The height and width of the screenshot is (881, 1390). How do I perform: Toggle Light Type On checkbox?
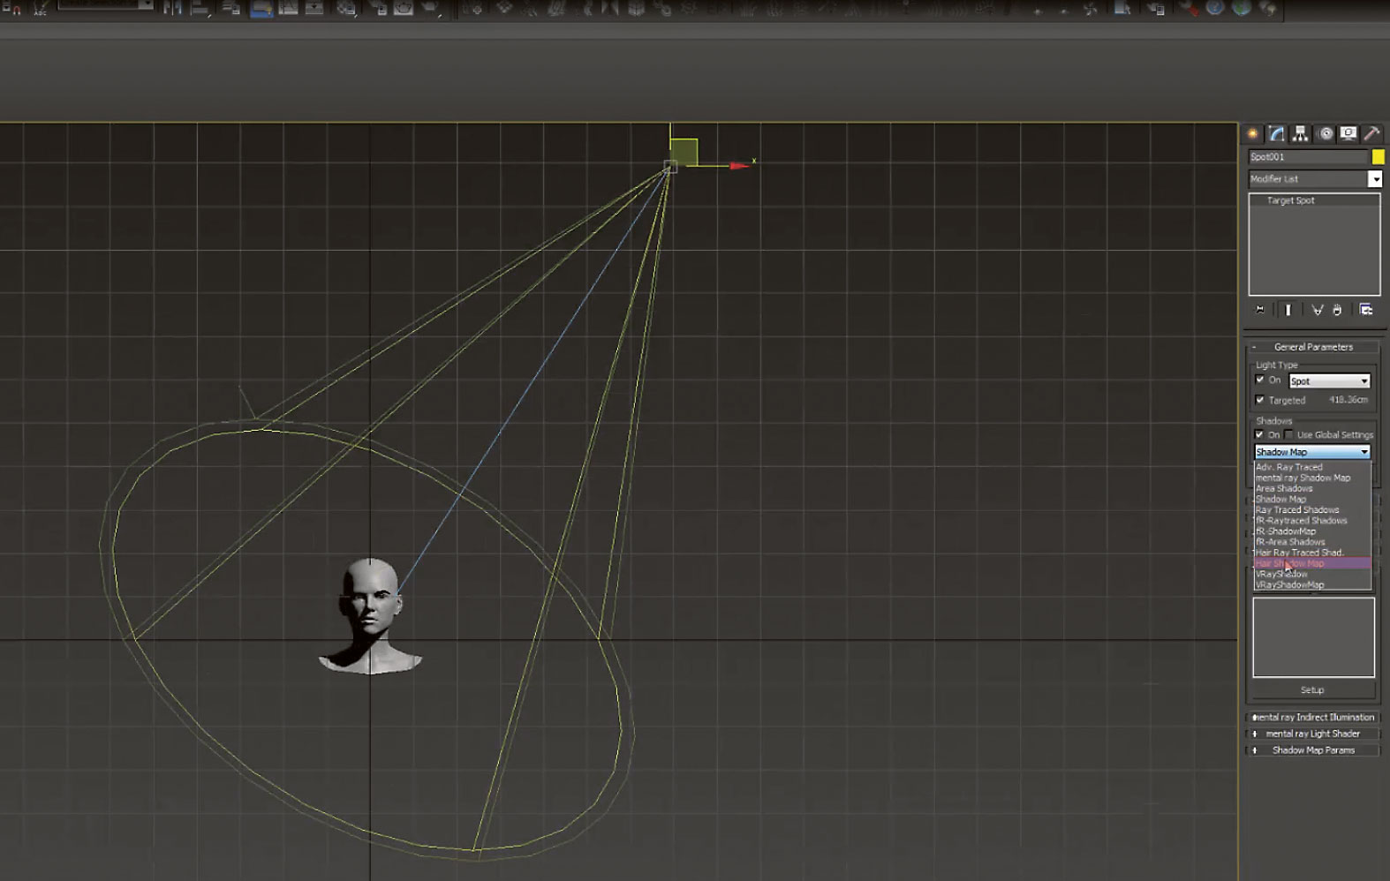[x=1260, y=380]
